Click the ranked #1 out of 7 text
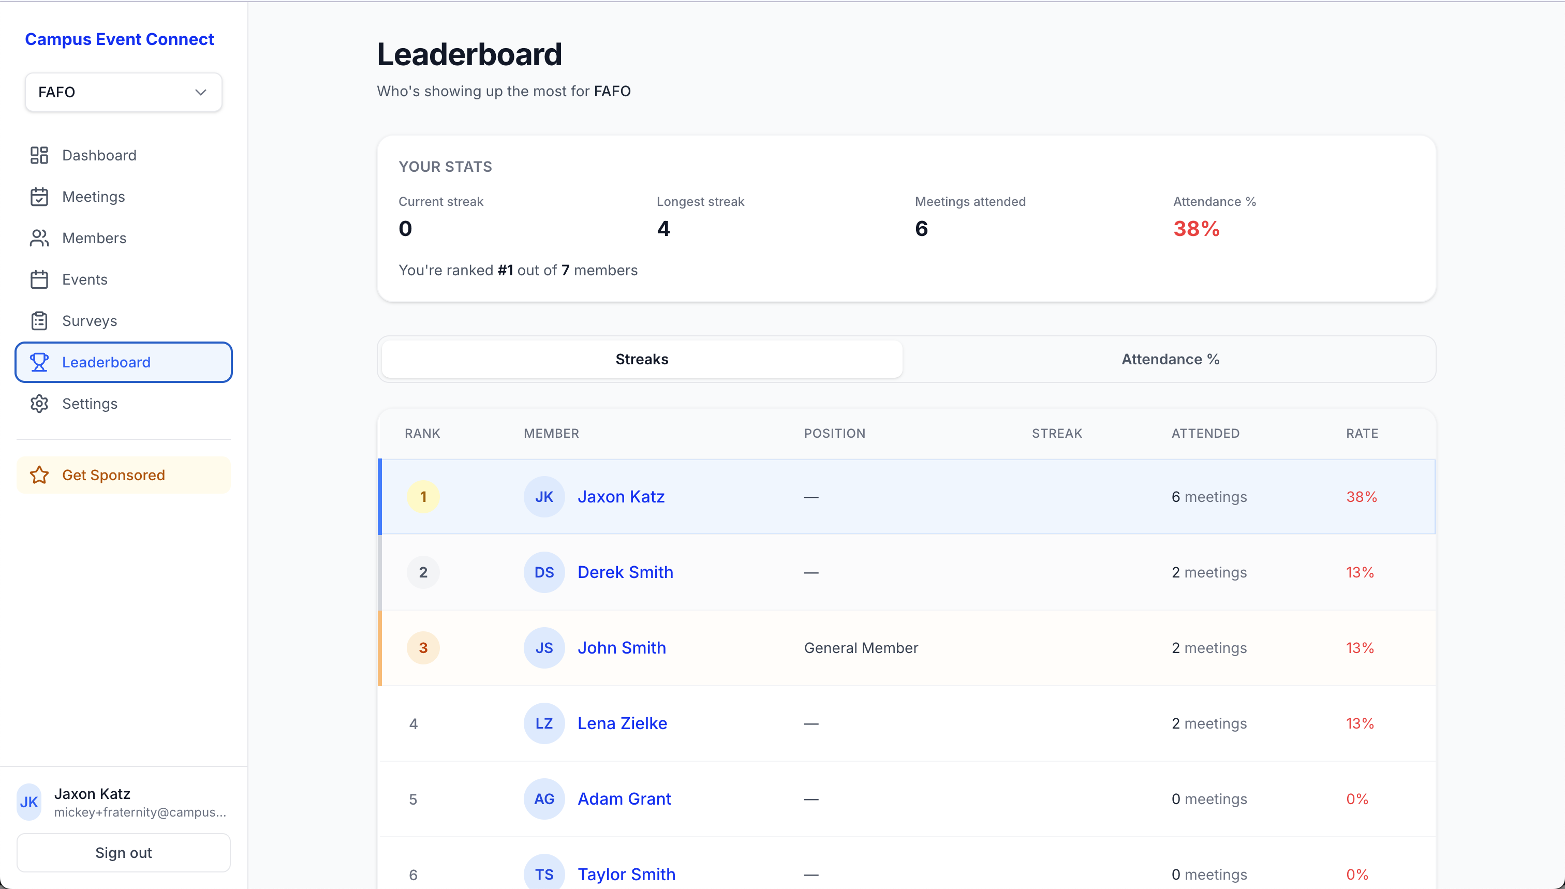Screen dimensions: 1565x889 pyautogui.click(x=518, y=270)
